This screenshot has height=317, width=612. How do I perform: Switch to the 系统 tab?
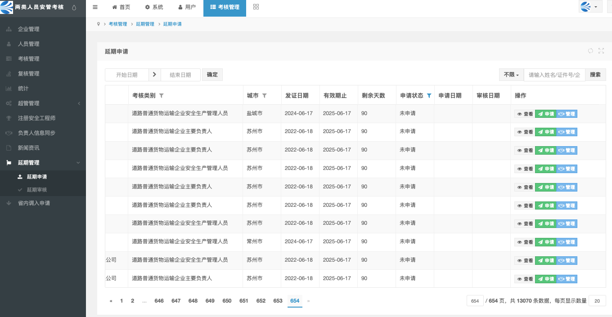point(154,7)
